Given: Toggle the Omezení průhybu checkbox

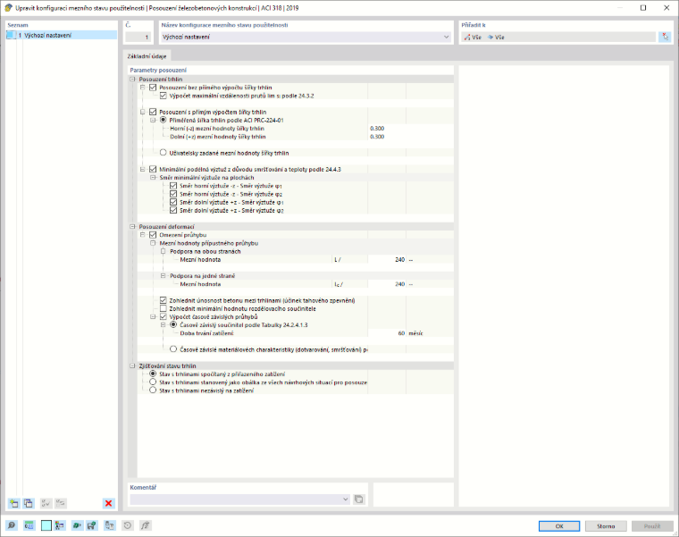Looking at the screenshot, I should (153, 235).
